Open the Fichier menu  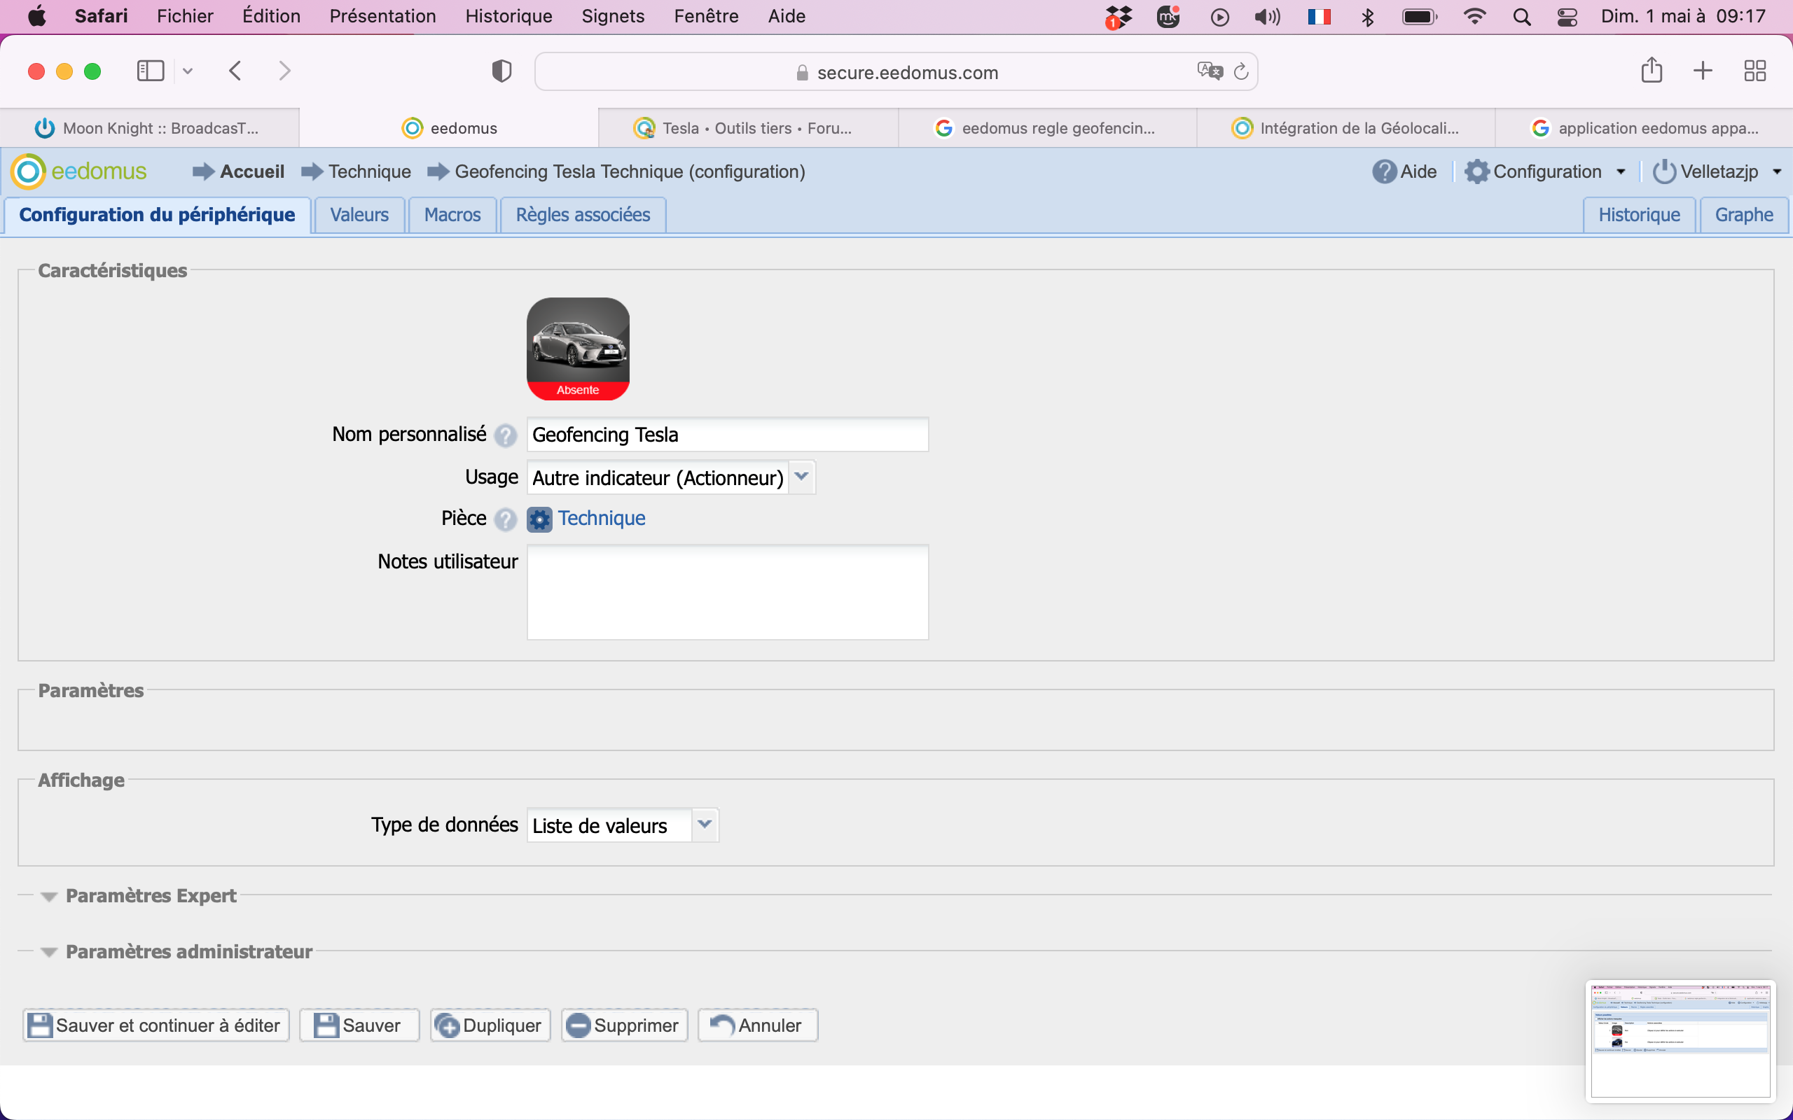point(184,16)
